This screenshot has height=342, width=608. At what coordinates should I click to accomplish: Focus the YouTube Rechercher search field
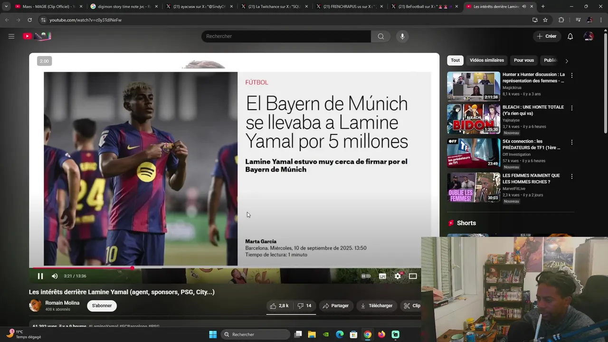click(286, 36)
